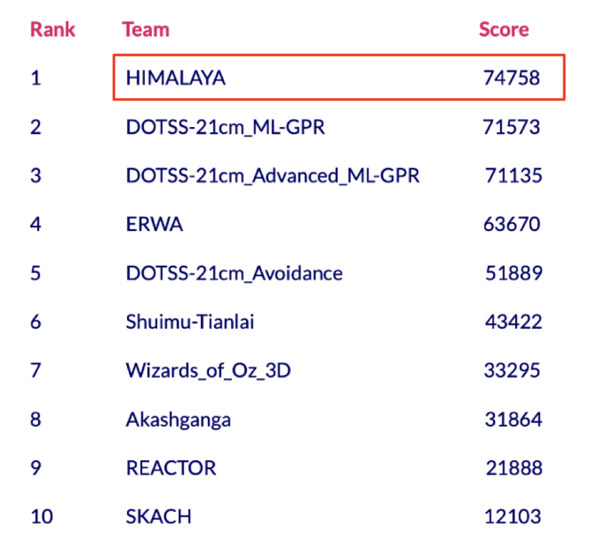Select the REACTOR team name
Image resolution: width=597 pixels, height=542 pixels.
[171, 468]
